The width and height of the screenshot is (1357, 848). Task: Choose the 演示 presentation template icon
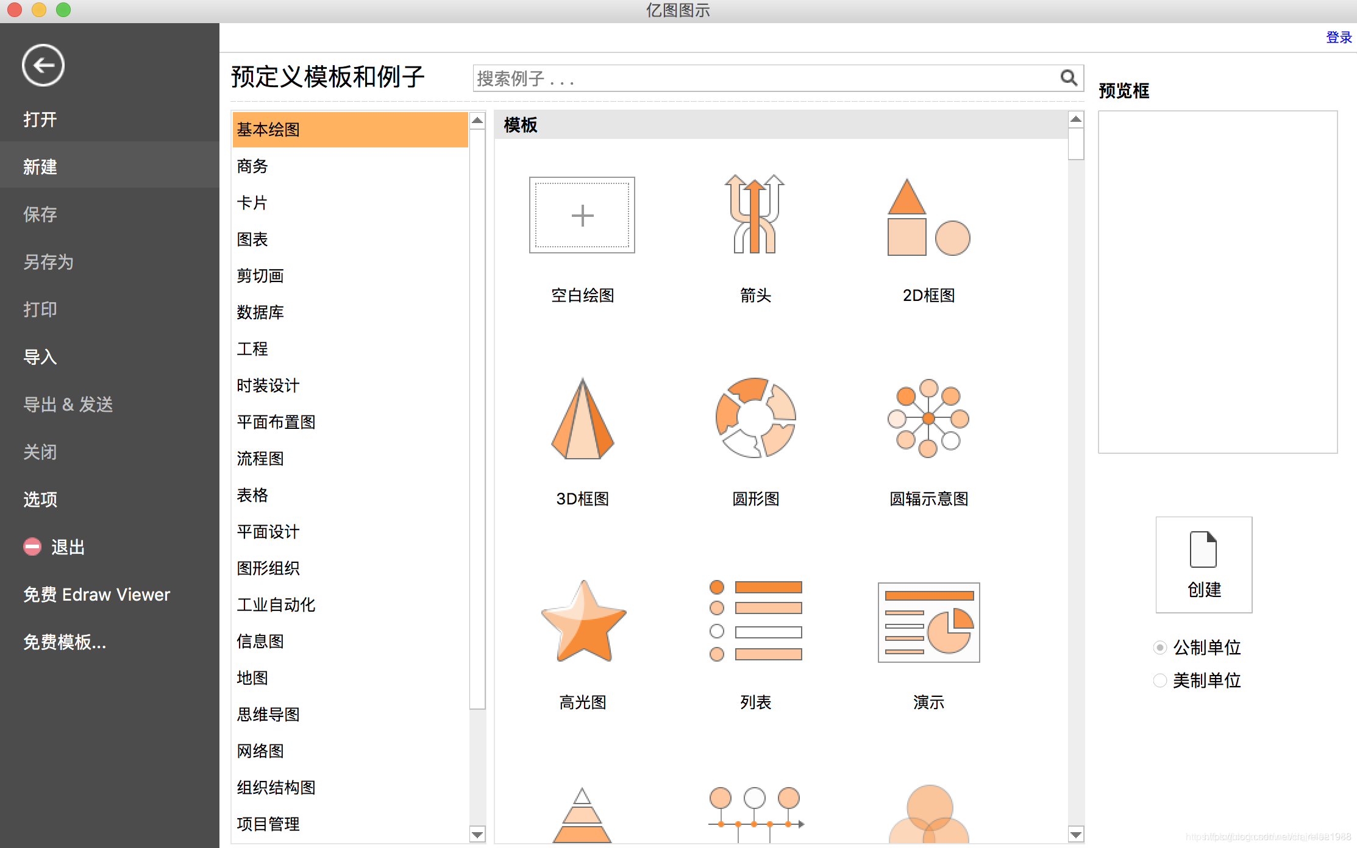tap(928, 622)
